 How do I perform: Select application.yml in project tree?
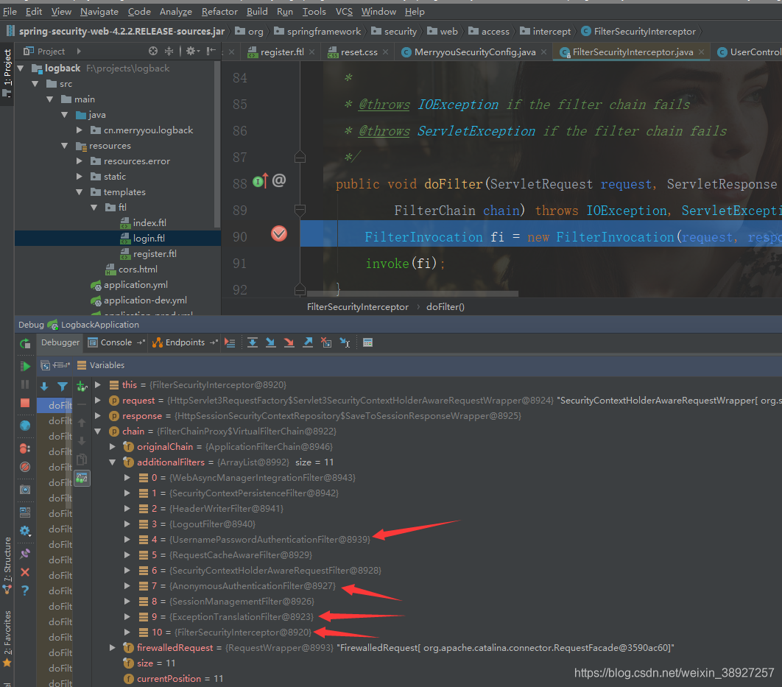pyautogui.click(x=135, y=285)
